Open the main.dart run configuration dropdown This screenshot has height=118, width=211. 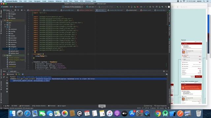pos(91,7)
